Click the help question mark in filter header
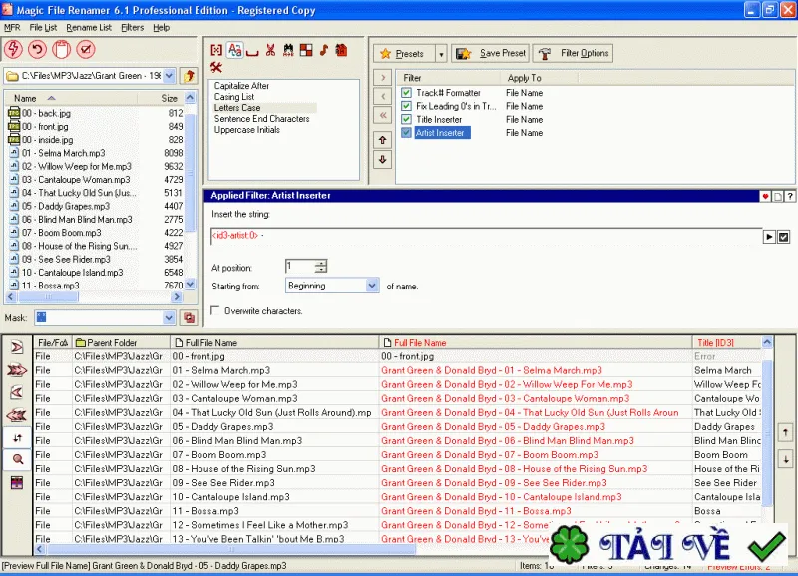798x576 pixels. pos(790,196)
